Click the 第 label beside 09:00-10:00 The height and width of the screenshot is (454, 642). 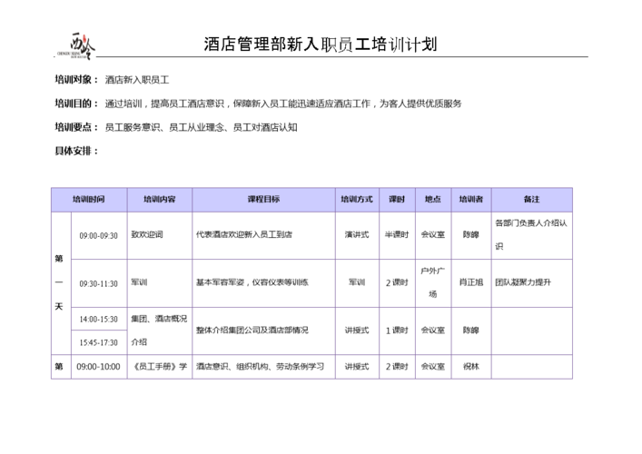pyautogui.click(x=59, y=367)
